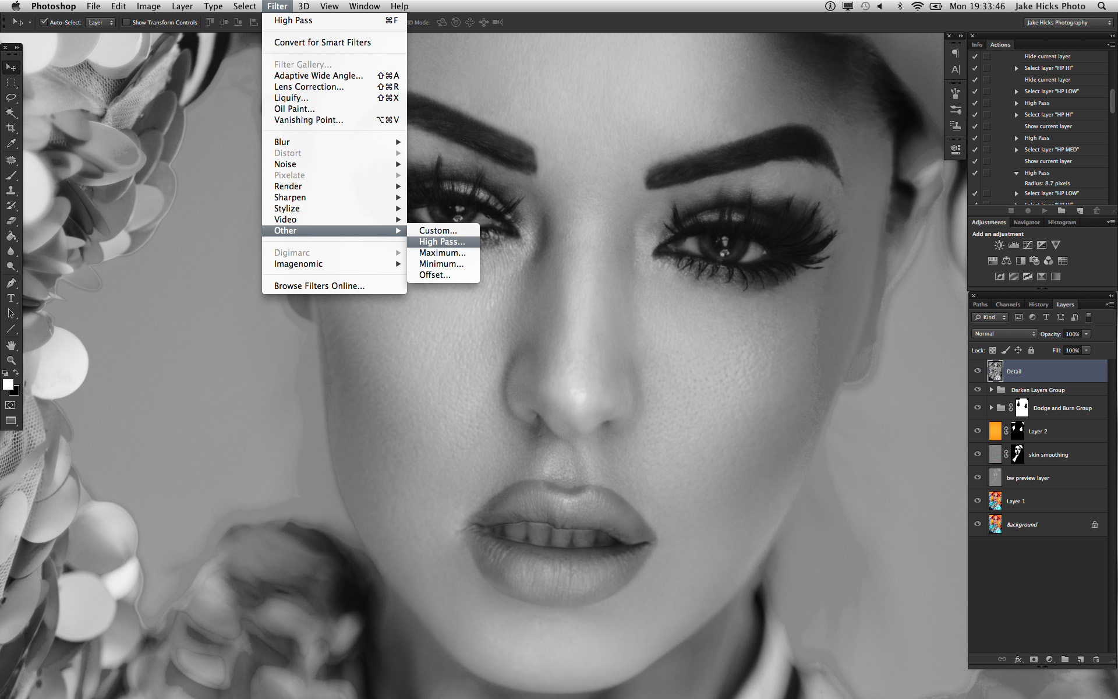Toggle the Auto-Select checkbox
This screenshot has width=1118, height=699.
pos(44,22)
